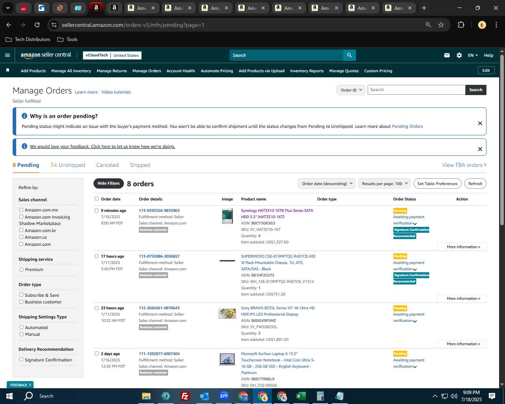505x404 pixels.
Task: Open Zoom from the taskbar
Action: tap(223, 396)
